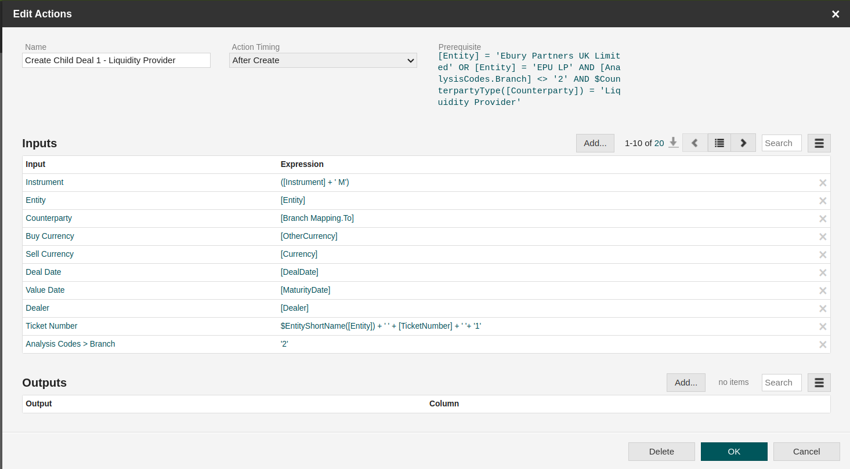Click Add... button in Outputs section

686,383
